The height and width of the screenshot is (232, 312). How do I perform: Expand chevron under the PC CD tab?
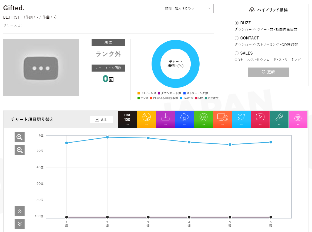click(x=223, y=125)
